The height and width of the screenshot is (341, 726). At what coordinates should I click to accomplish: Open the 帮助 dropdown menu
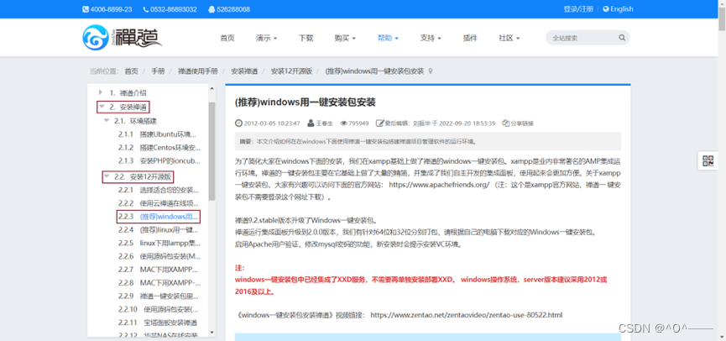click(388, 38)
